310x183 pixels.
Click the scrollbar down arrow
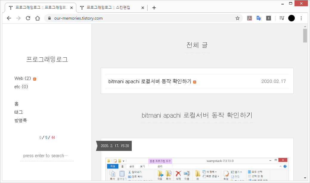click(x=305, y=178)
